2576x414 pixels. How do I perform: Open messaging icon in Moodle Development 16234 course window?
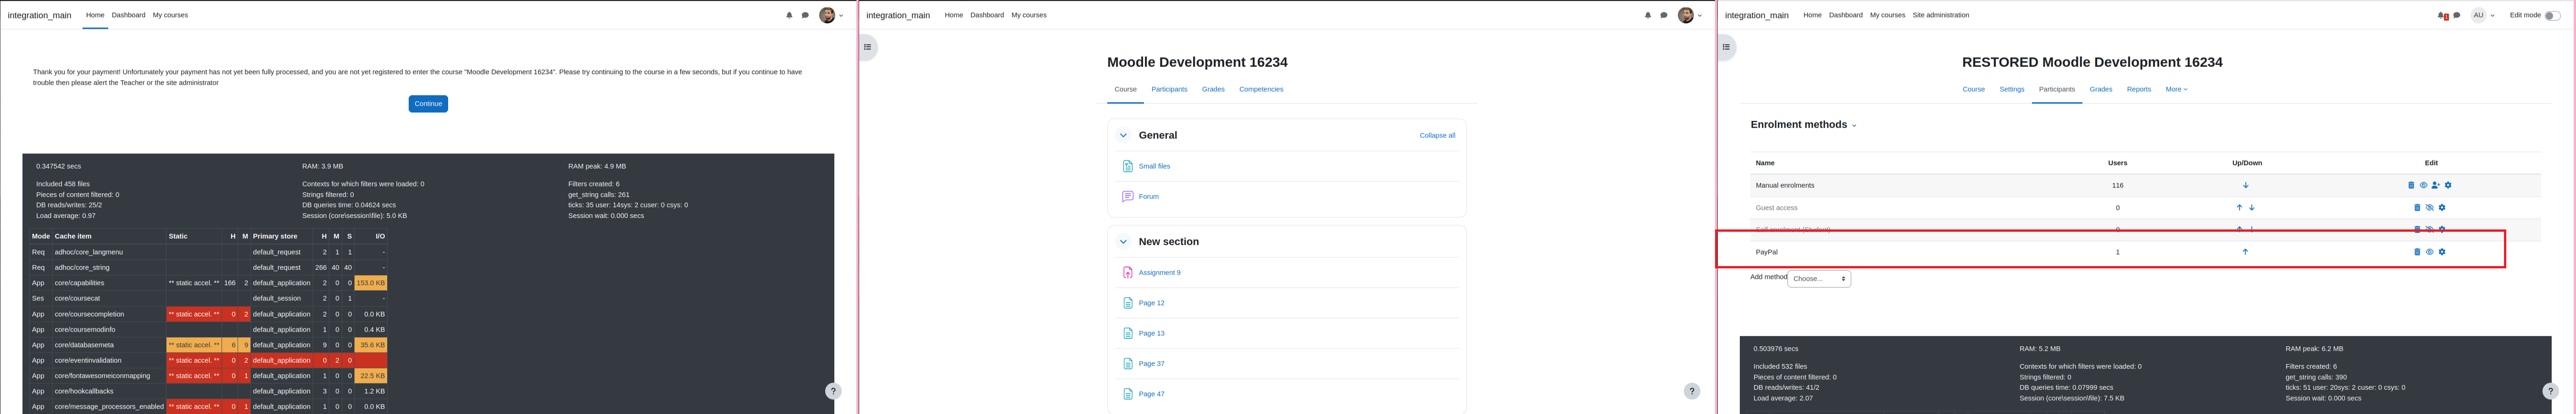coord(1664,15)
